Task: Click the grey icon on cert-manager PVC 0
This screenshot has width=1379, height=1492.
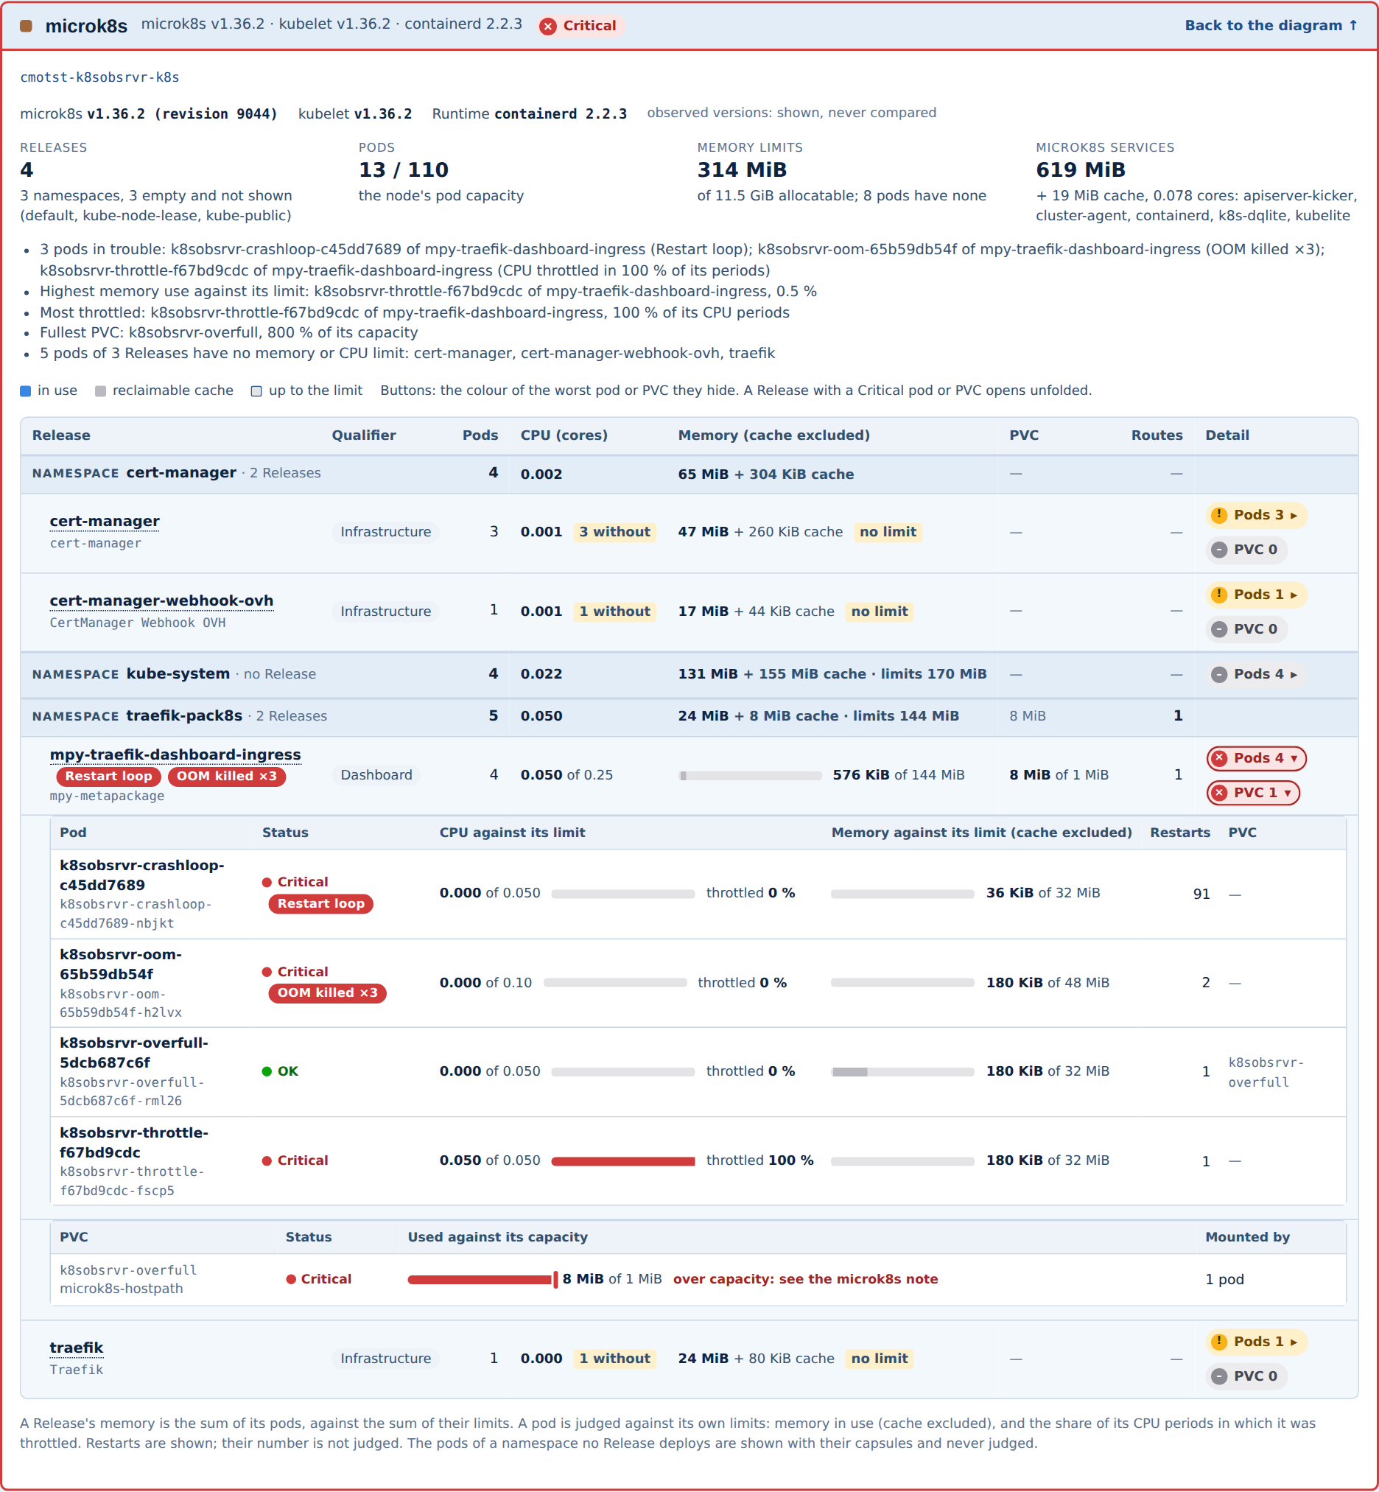Action: (1218, 550)
